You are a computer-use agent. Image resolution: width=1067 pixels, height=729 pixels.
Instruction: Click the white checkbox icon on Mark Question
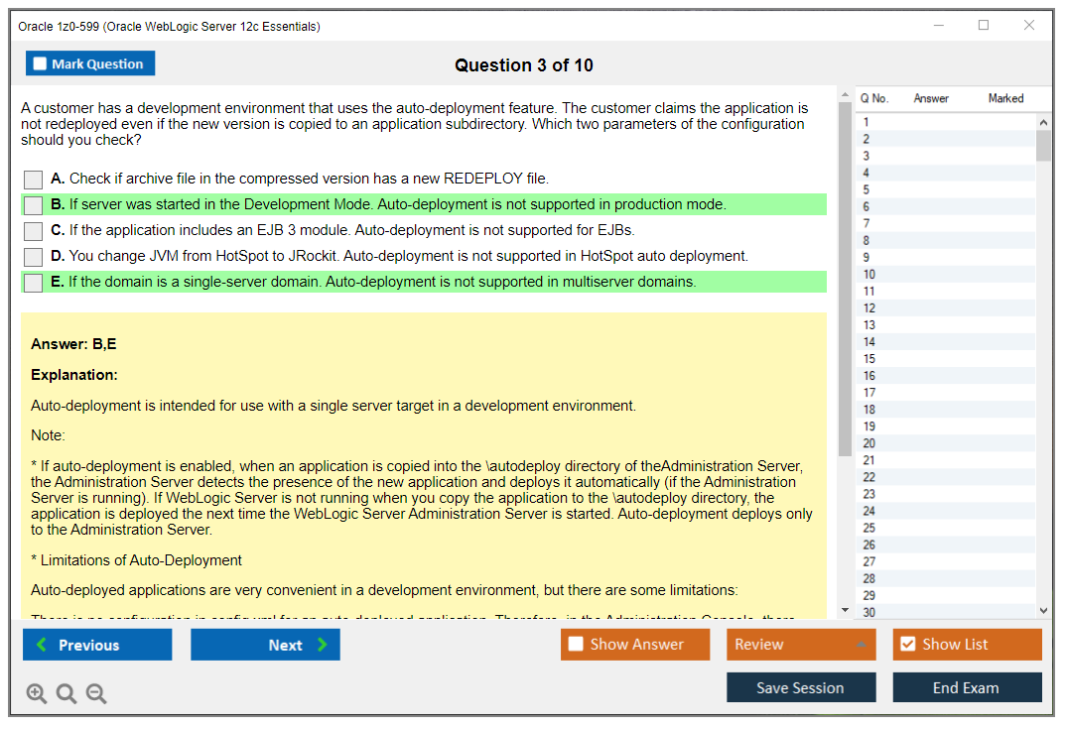[x=40, y=63]
